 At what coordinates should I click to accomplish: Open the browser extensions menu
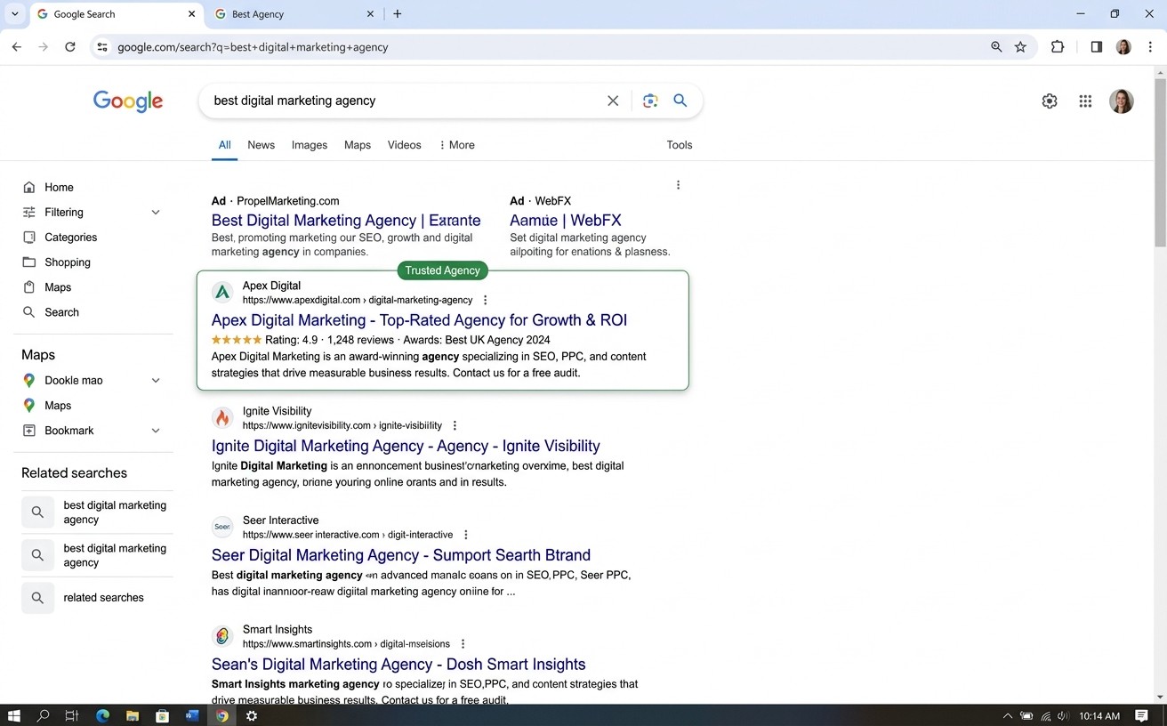1058,47
